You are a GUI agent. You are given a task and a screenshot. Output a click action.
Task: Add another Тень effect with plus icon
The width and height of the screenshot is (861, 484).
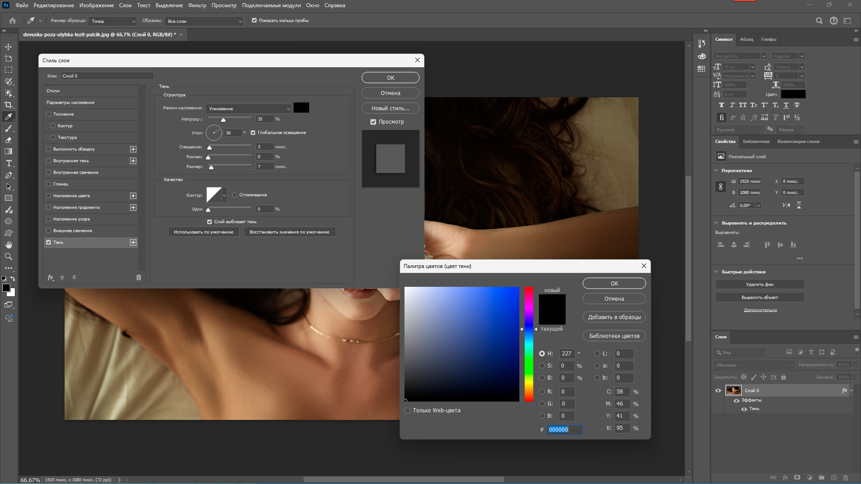[133, 242]
